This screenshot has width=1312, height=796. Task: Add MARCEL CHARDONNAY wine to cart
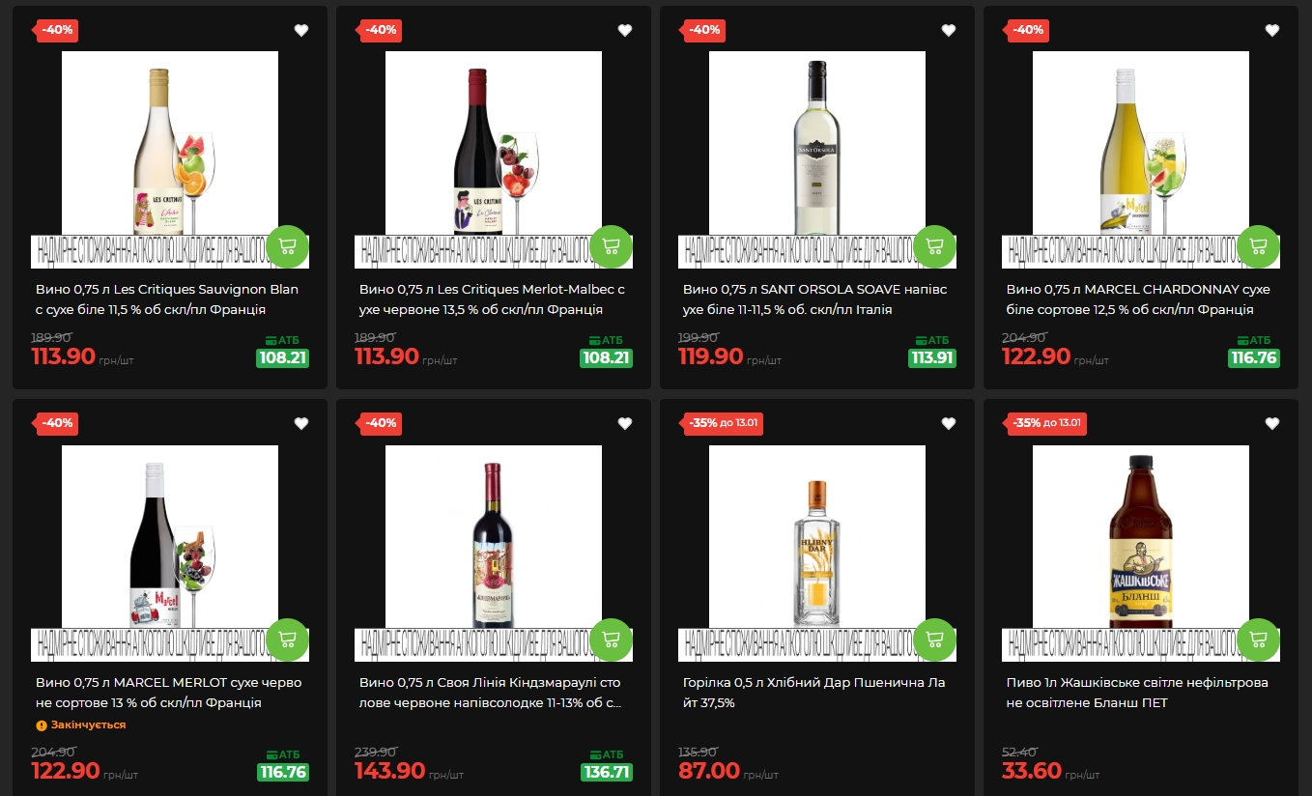pyautogui.click(x=1258, y=246)
